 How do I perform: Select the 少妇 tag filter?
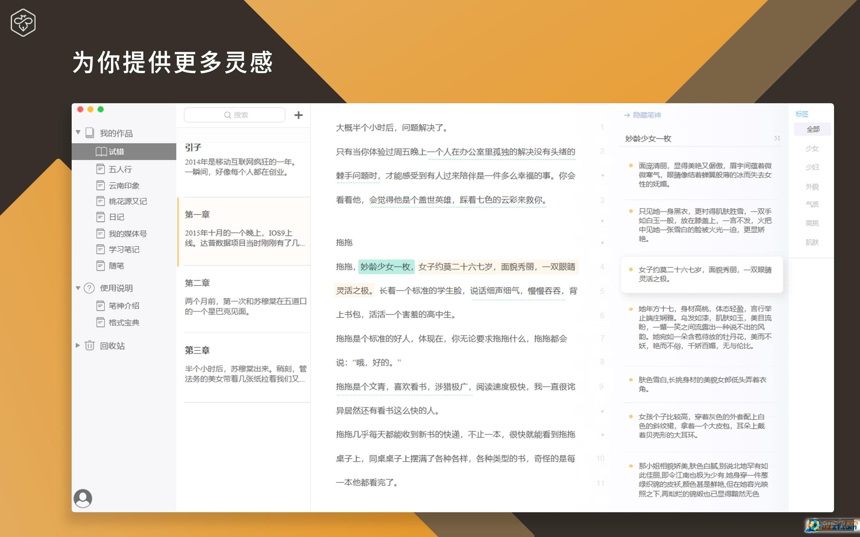tap(812, 167)
